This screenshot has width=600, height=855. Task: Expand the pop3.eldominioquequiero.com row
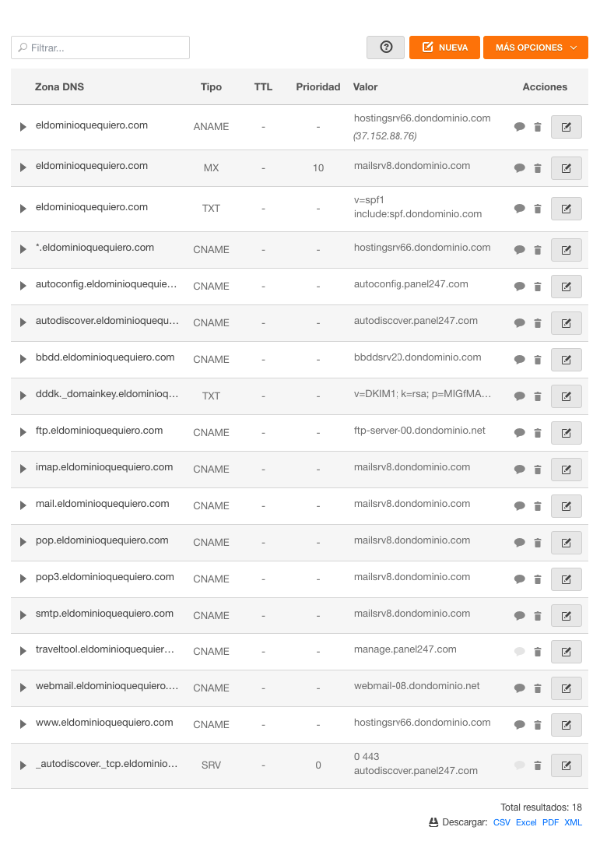[x=23, y=579]
